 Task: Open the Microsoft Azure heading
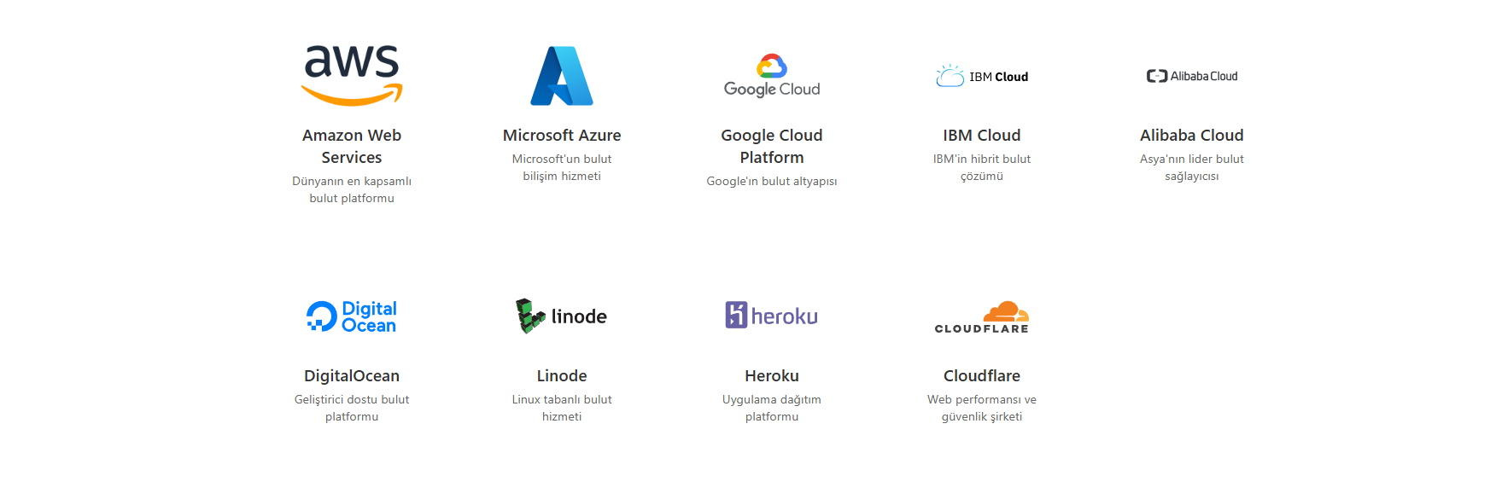562,135
